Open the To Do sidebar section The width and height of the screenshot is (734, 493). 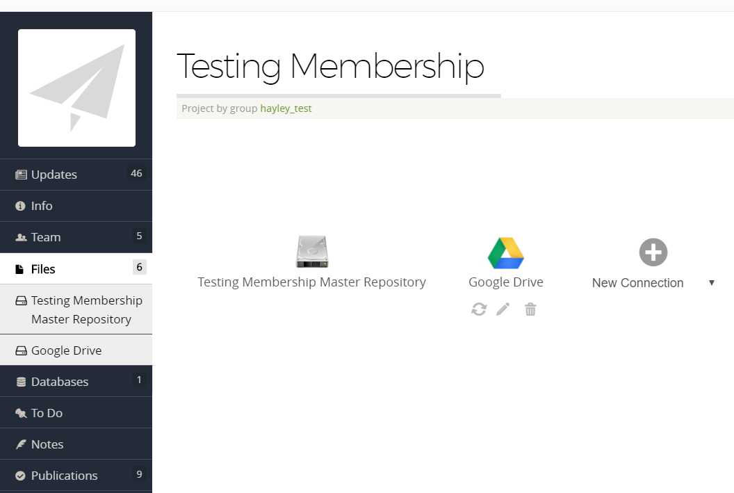47,413
